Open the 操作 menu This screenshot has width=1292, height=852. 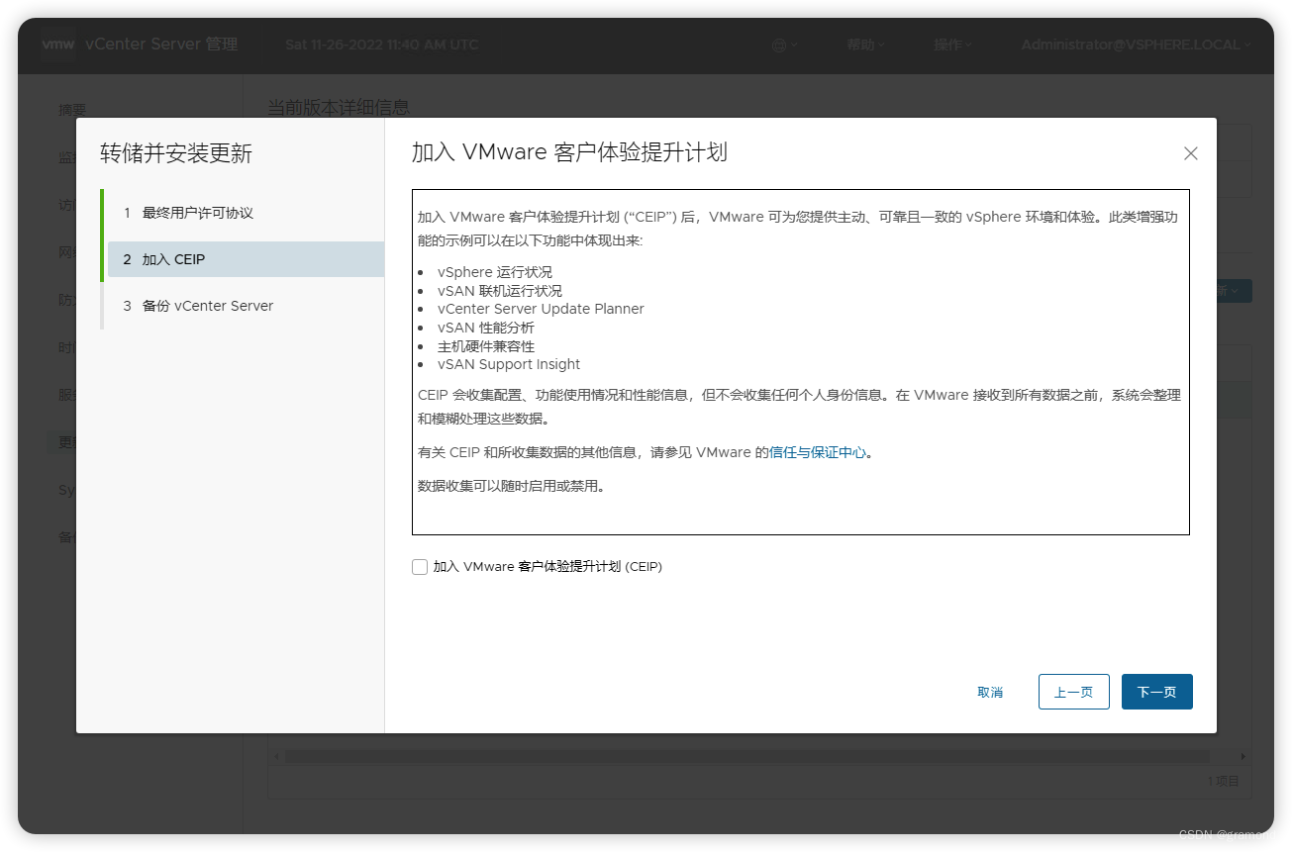(952, 45)
